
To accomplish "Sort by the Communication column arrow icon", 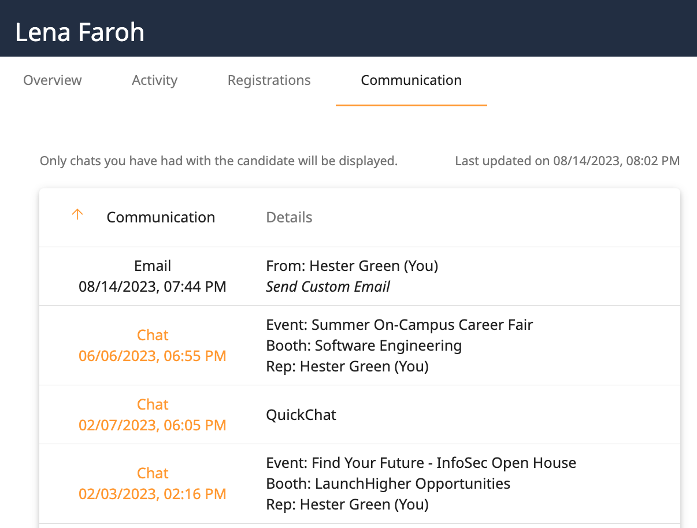I will [x=77, y=215].
